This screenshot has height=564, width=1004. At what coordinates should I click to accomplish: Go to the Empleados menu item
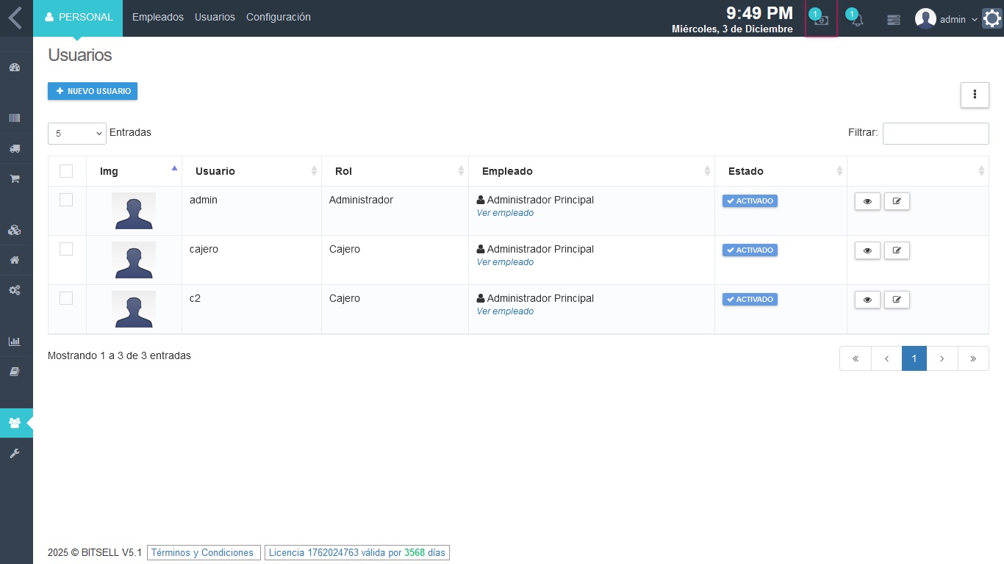pyautogui.click(x=158, y=17)
